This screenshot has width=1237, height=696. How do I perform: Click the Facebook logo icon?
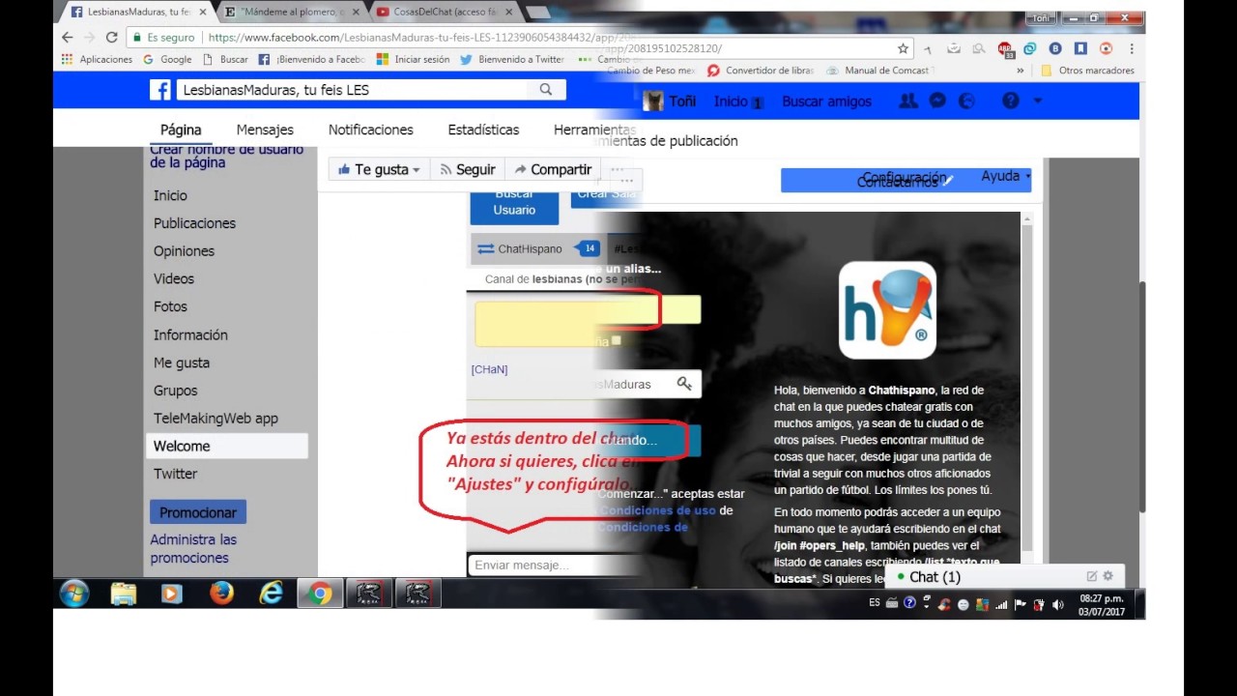click(x=160, y=90)
